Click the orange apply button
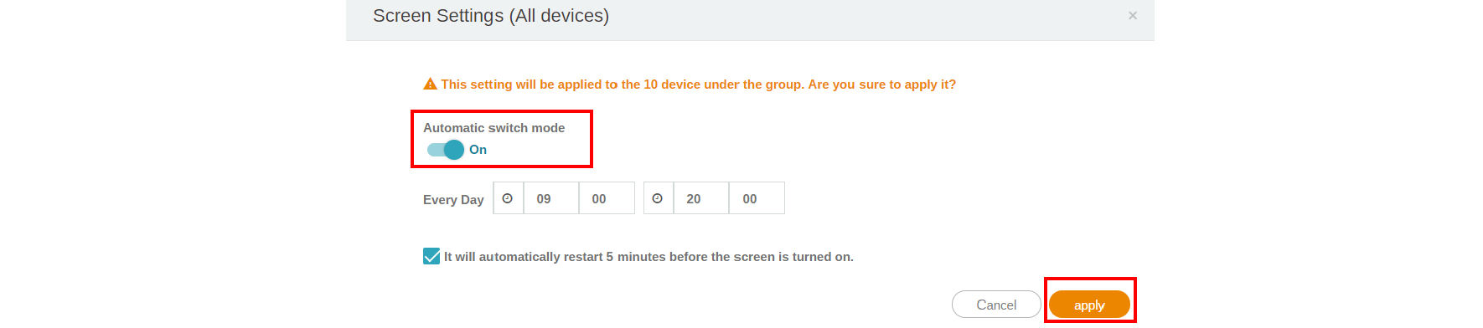Image resolution: width=1483 pixels, height=328 pixels. [1089, 305]
